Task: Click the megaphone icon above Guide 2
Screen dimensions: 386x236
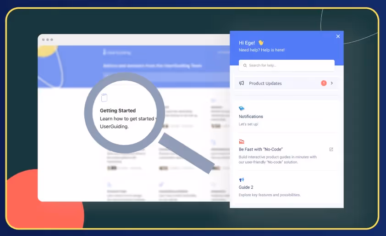Action: 242,180
